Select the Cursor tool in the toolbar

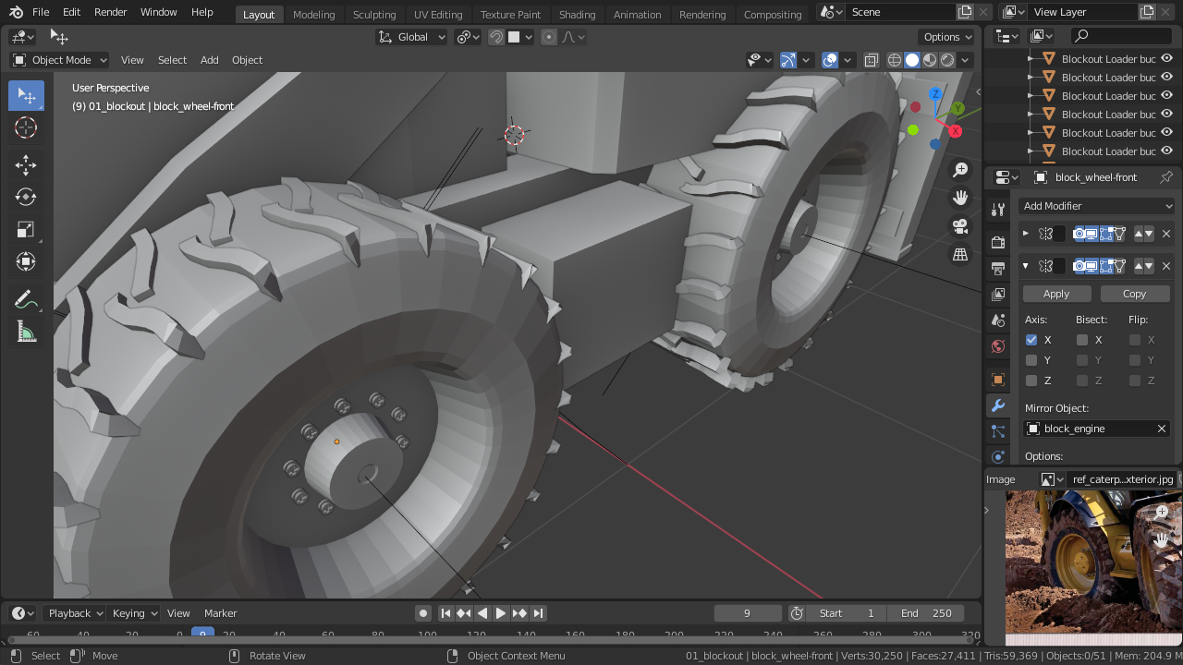pyautogui.click(x=26, y=128)
